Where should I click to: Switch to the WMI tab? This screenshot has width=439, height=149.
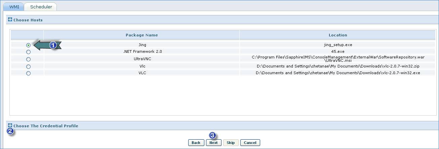14,7
